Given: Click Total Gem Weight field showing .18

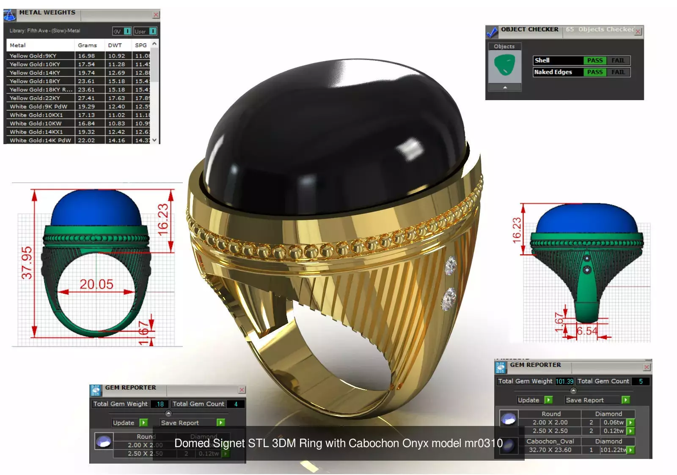Looking at the screenshot, I should pos(159,404).
